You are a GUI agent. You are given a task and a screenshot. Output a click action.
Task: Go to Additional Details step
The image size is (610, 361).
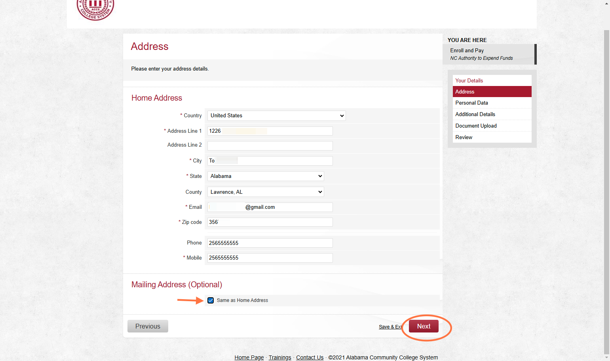(x=492, y=114)
